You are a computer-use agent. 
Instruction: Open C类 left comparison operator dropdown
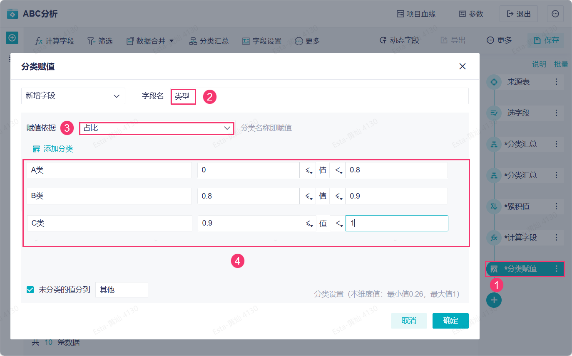point(308,223)
